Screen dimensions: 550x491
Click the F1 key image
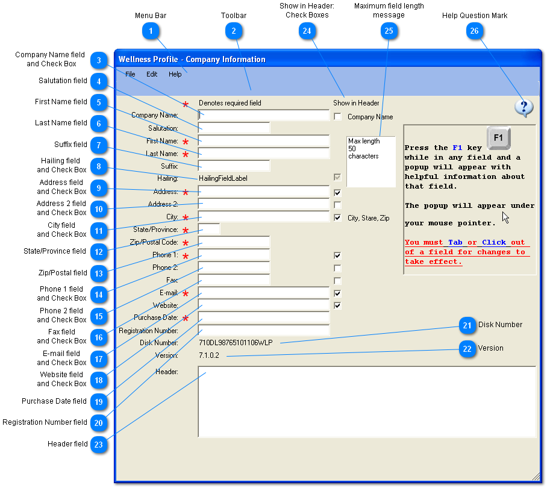pos(498,138)
